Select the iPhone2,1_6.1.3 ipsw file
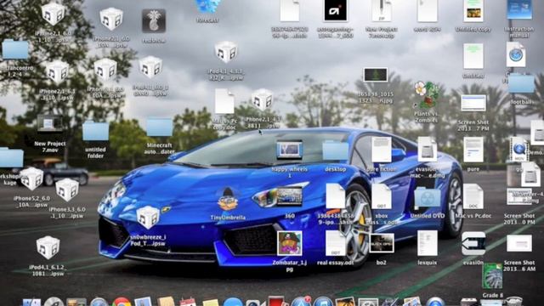Screen dimensions: 544x306 coord(57,72)
